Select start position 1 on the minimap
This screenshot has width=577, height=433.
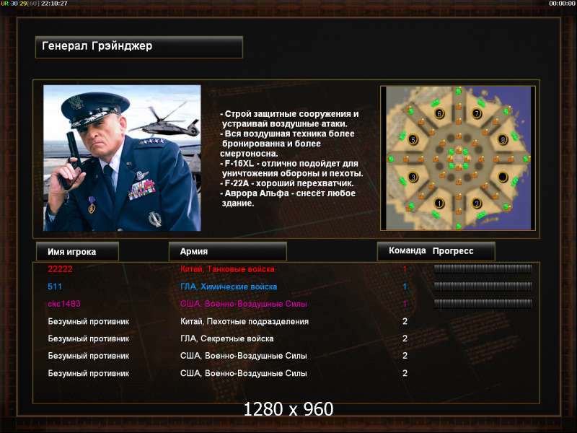pyautogui.click(x=439, y=203)
